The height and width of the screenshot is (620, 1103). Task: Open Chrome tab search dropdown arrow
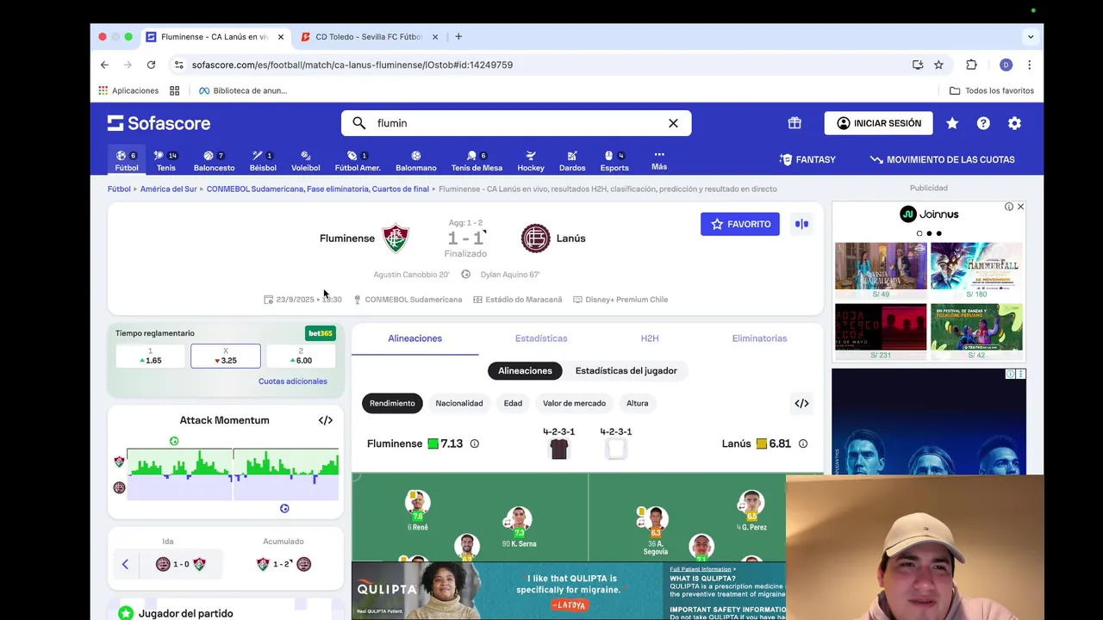1030,37
